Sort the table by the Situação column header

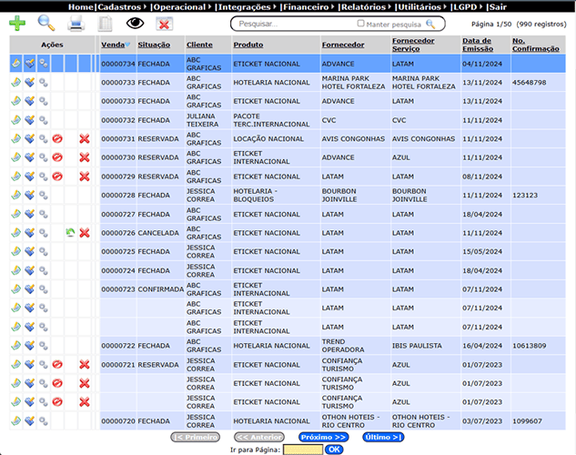pyautogui.click(x=154, y=45)
